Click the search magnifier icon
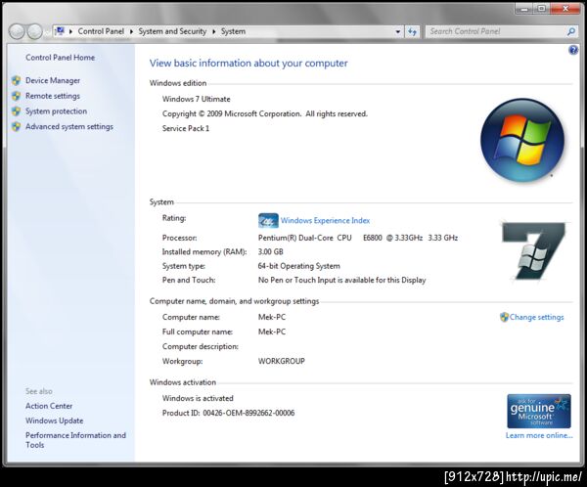 coord(571,31)
